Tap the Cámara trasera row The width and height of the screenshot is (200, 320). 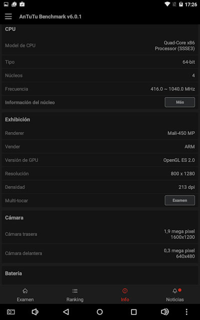[x=100, y=234]
